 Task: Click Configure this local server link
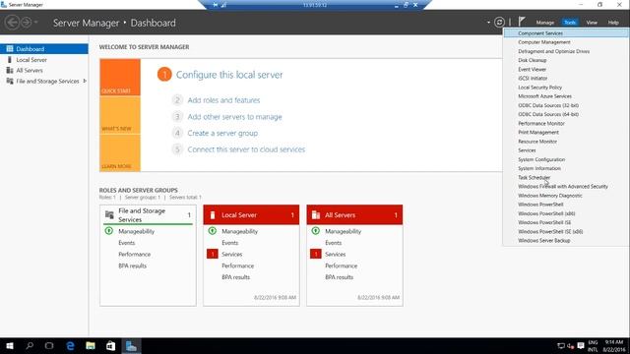(x=229, y=75)
